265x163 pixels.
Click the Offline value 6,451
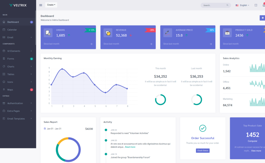pos(227,88)
